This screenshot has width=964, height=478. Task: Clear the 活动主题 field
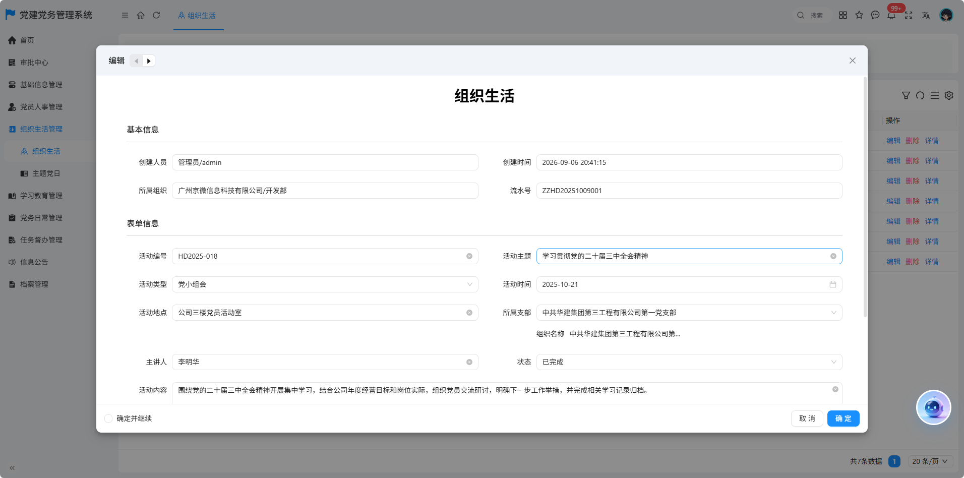833,256
